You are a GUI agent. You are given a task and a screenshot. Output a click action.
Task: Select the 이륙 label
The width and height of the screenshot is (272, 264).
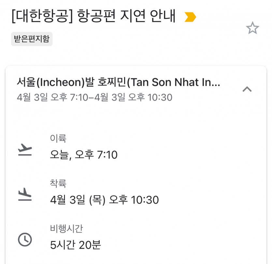pyautogui.click(x=58, y=139)
